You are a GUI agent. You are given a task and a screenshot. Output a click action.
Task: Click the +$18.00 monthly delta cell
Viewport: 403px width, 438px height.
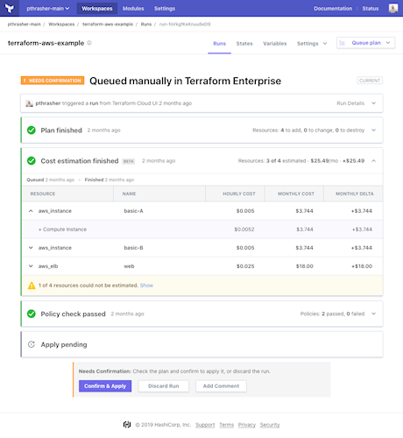[x=362, y=266]
